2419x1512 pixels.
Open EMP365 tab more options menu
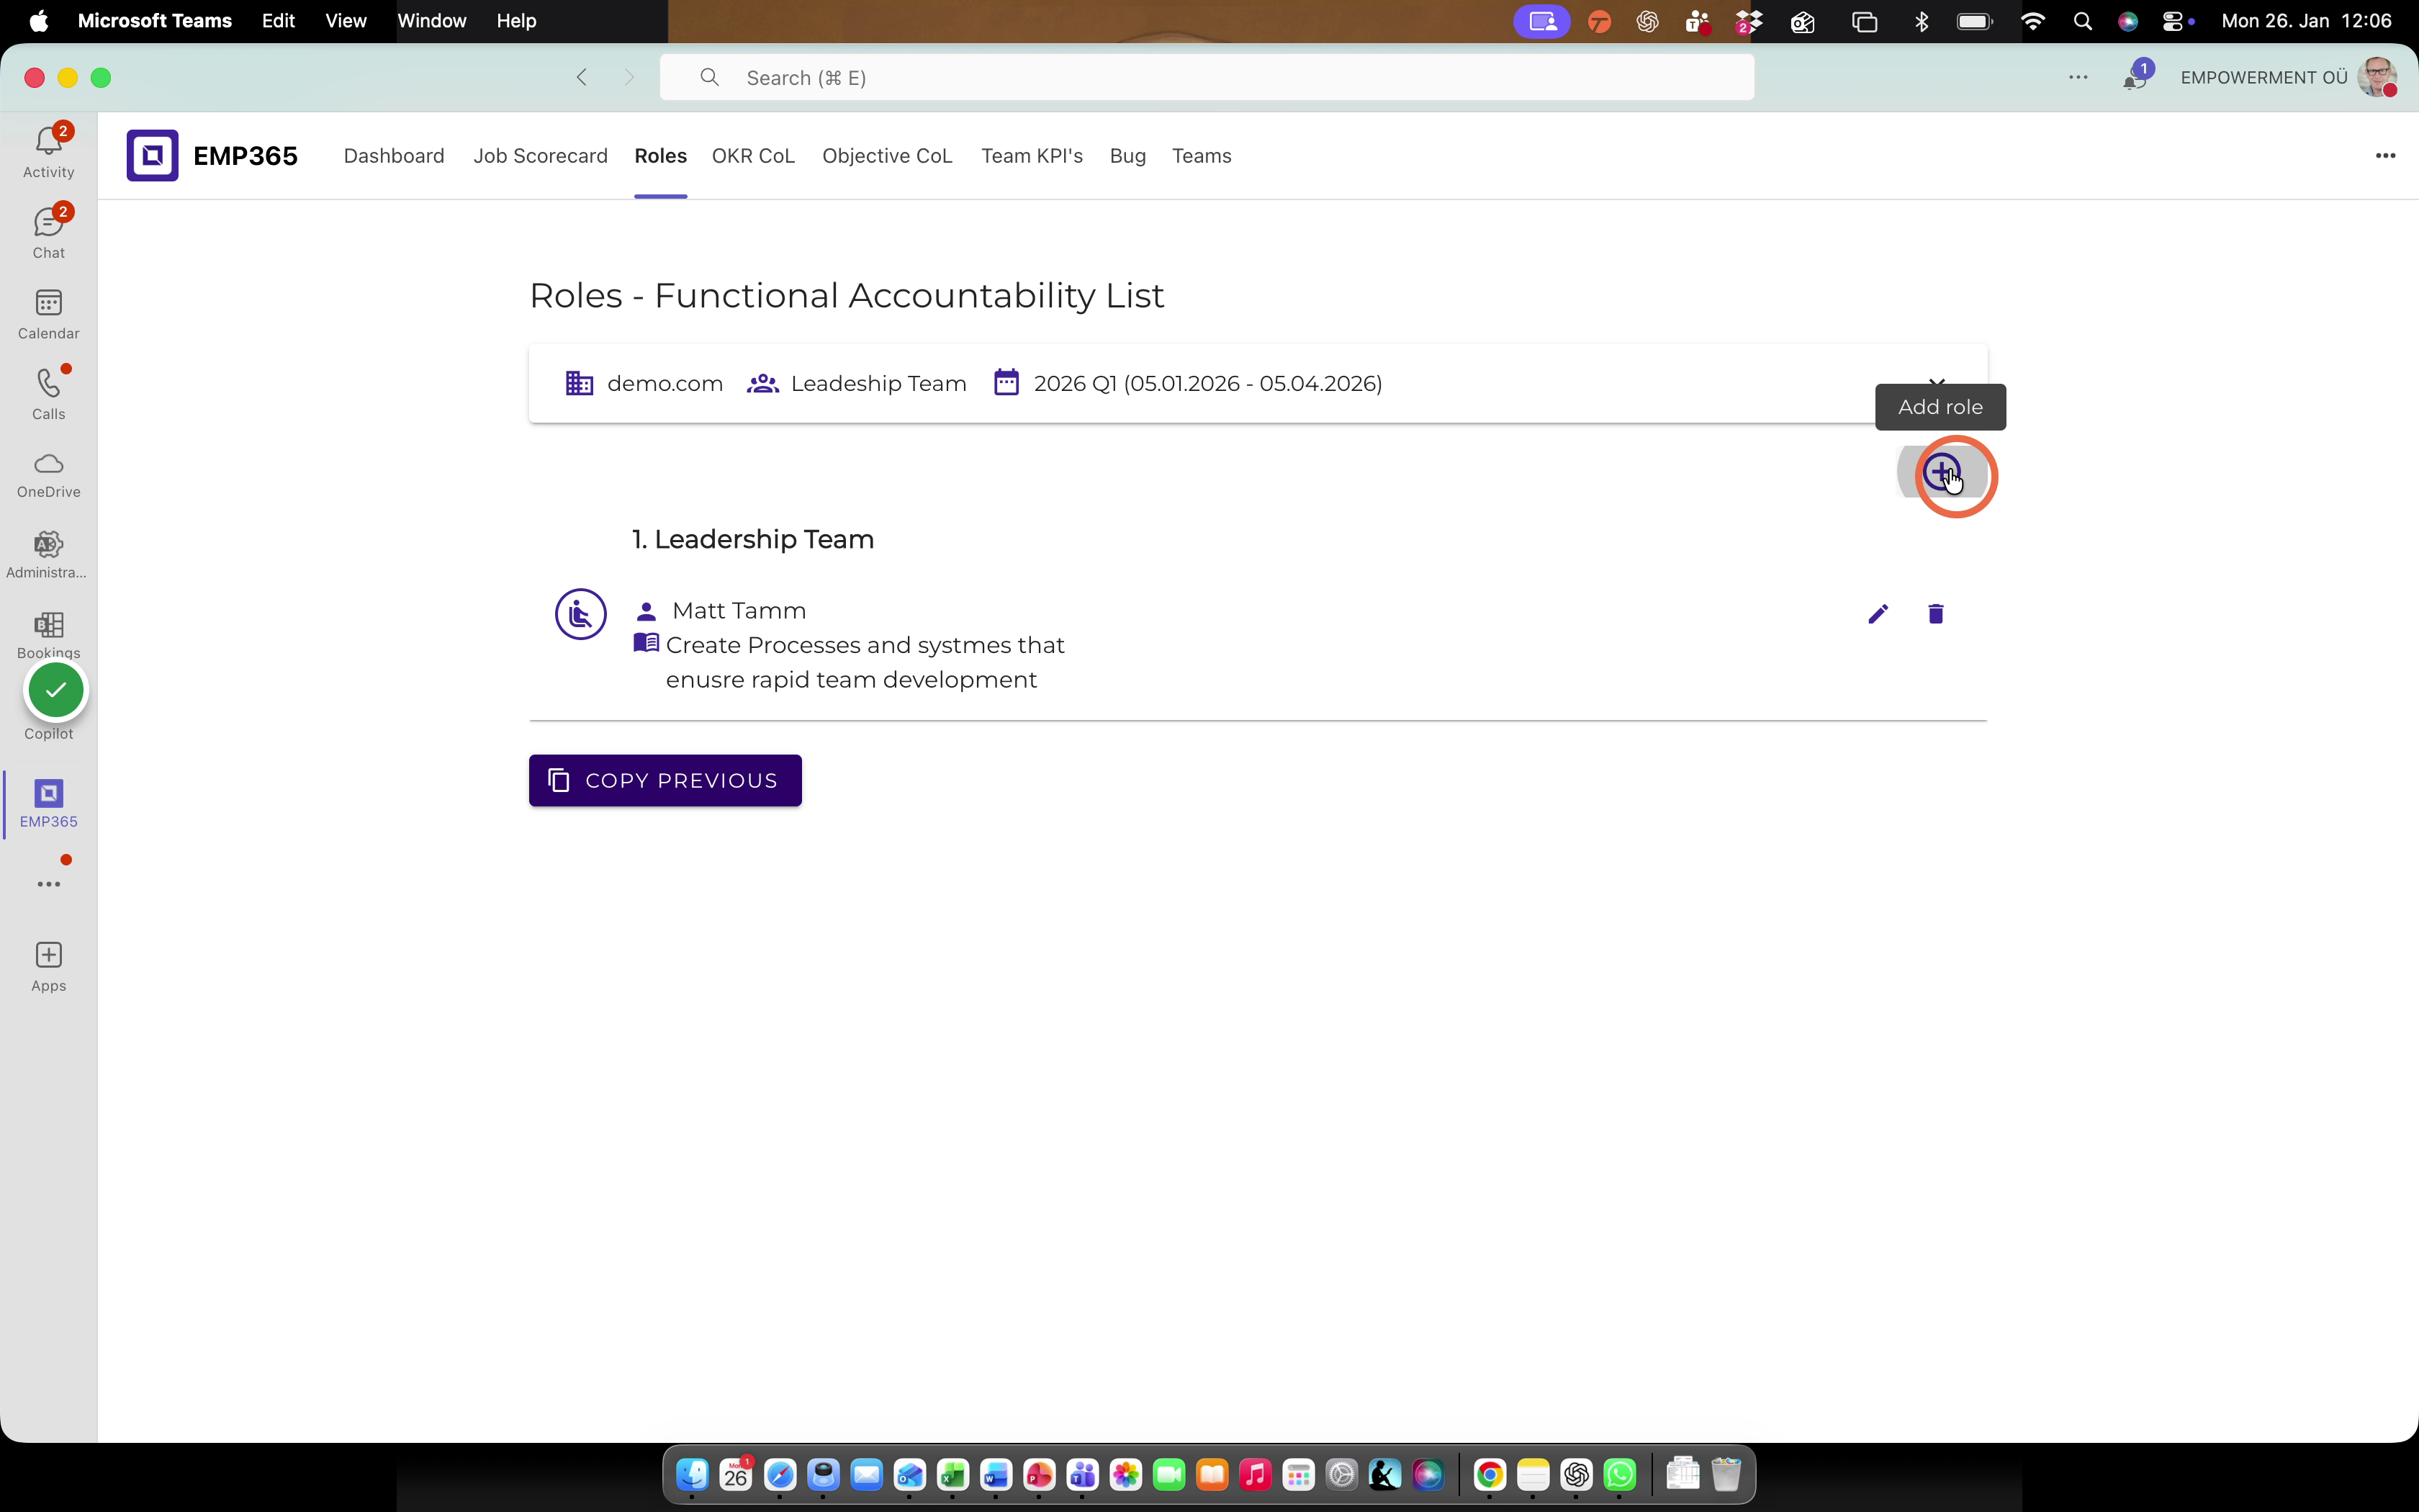[x=2385, y=156]
